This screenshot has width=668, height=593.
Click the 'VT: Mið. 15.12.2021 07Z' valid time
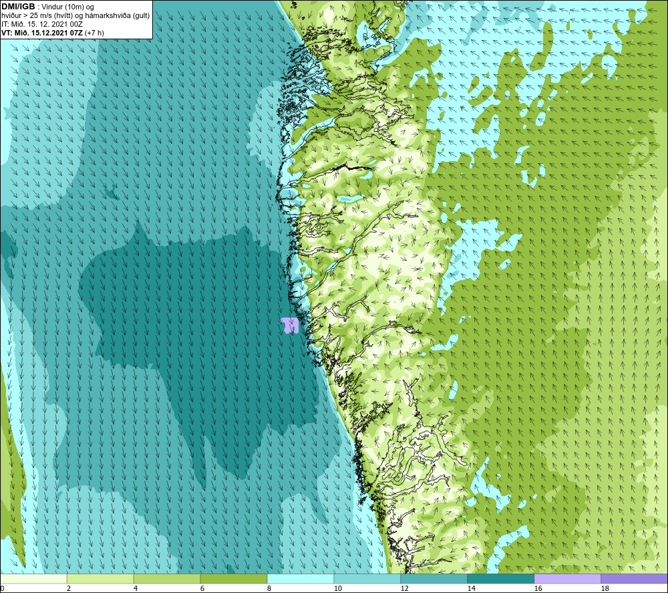(x=42, y=33)
